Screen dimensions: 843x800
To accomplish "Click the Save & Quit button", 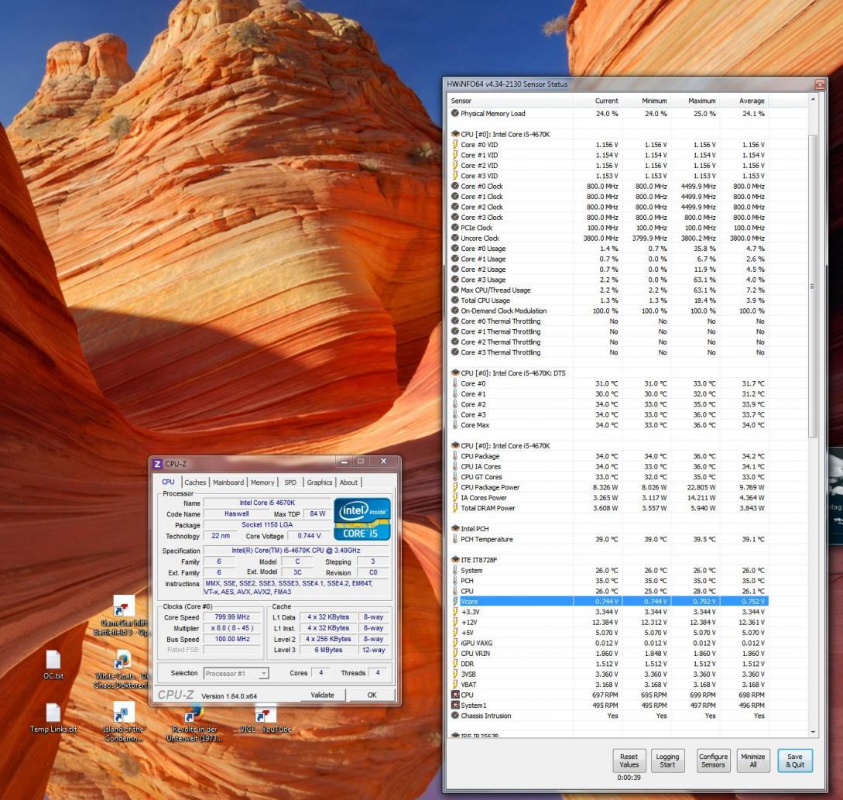I will [x=795, y=761].
